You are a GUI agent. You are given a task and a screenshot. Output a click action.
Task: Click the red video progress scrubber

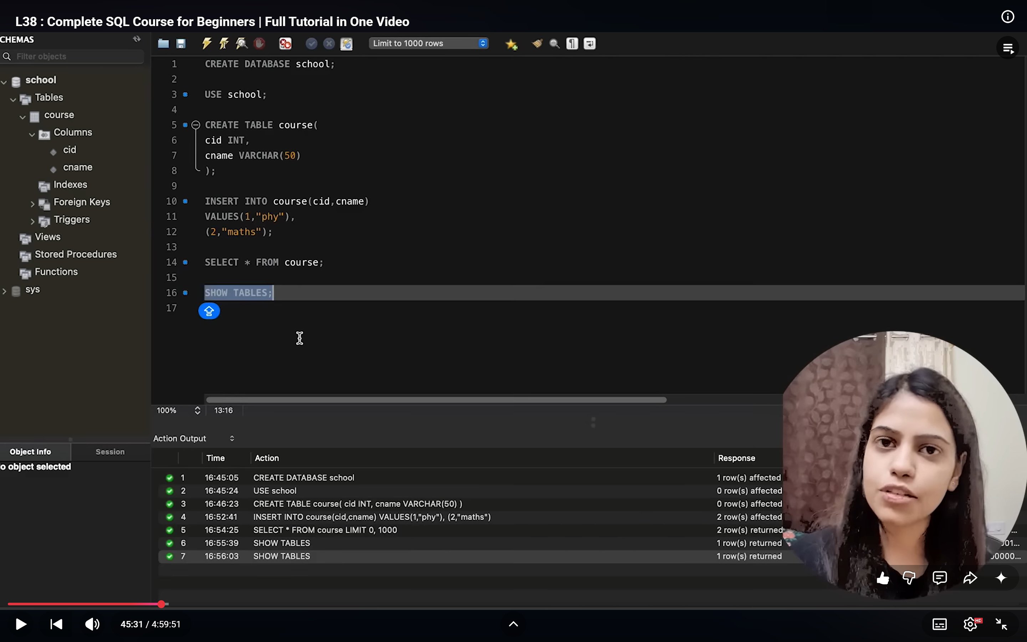161,604
